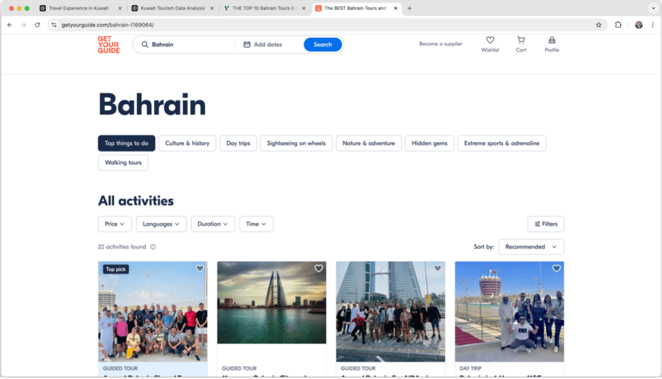
Task: Open the third guided tour group thumbnail
Action: (x=390, y=311)
